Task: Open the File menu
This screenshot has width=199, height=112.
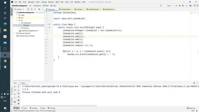Action: (16, 2)
